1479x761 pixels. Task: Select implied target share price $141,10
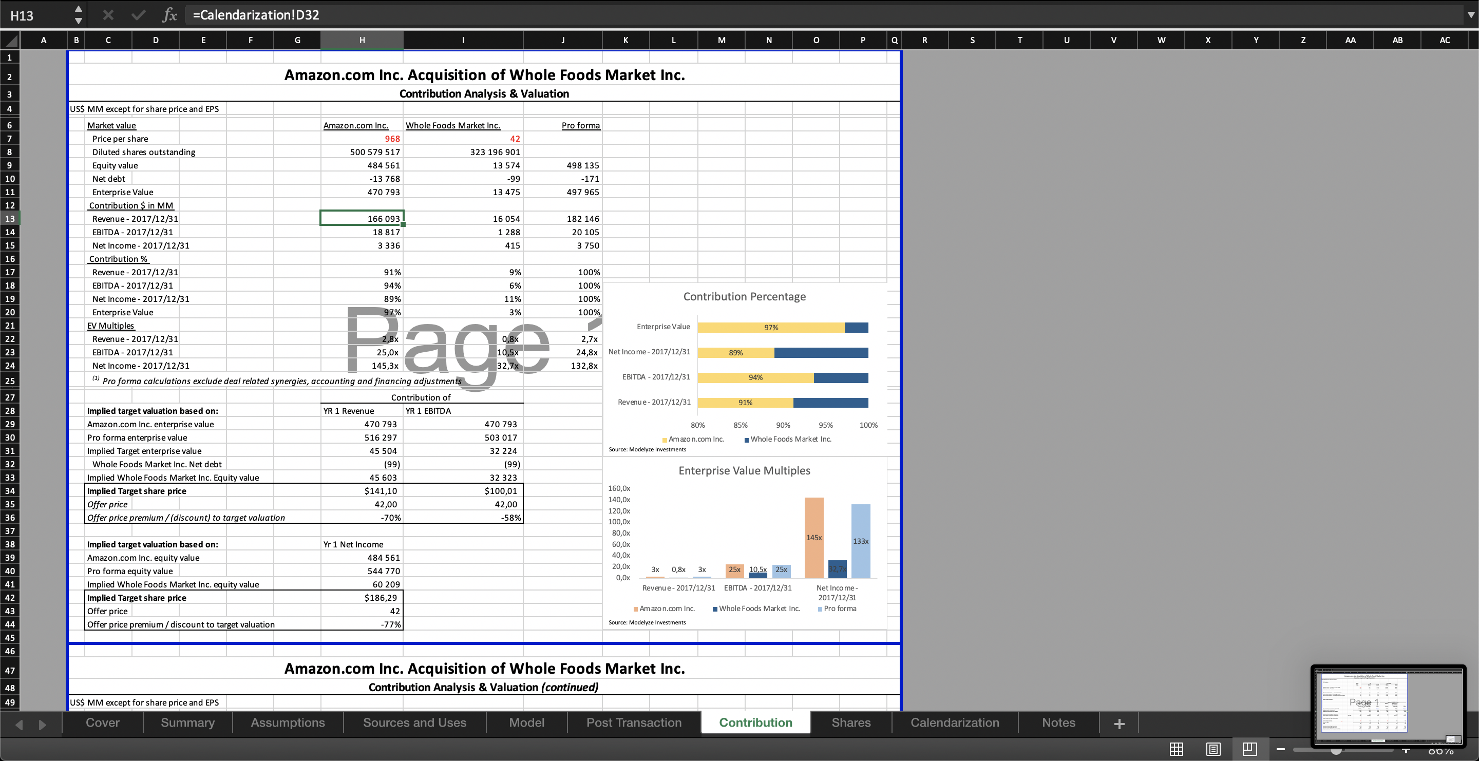click(362, 491)
